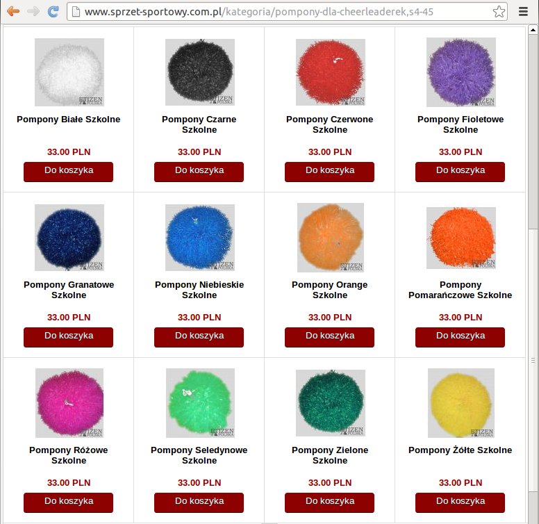Add Pompony Fioletowe Szkolne to cart
Viewport: 539px width, 524px height.
(x=460, y=172)
